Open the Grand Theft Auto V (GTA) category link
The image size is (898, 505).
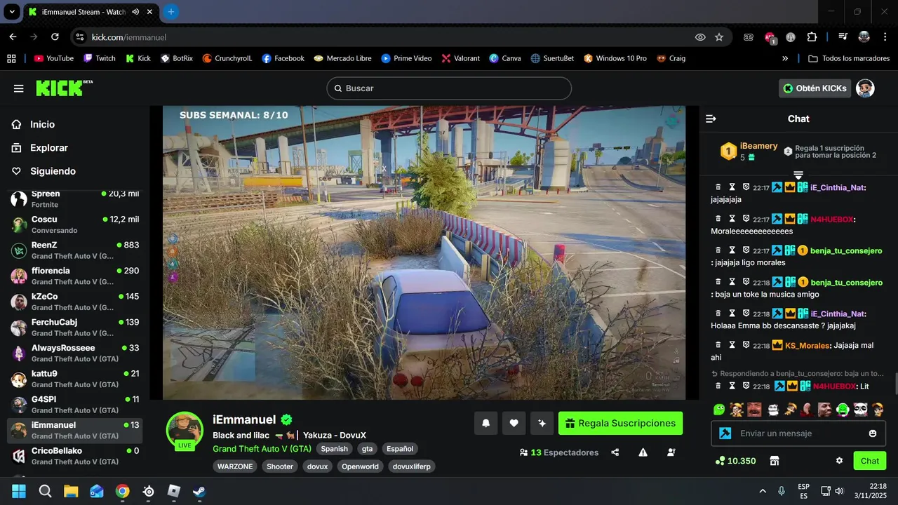point(262,449)
